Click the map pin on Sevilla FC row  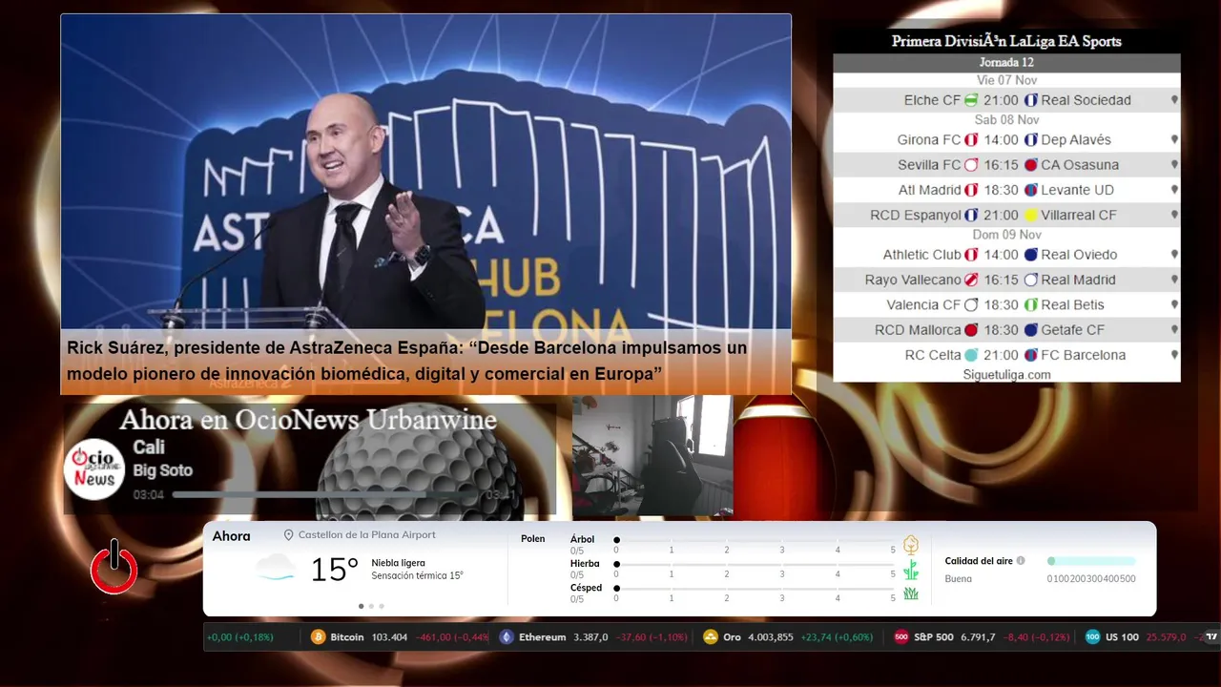pos(1174,165)
